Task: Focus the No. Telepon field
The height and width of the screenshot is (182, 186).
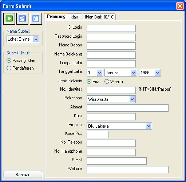Action: click(x=111, y=143)
